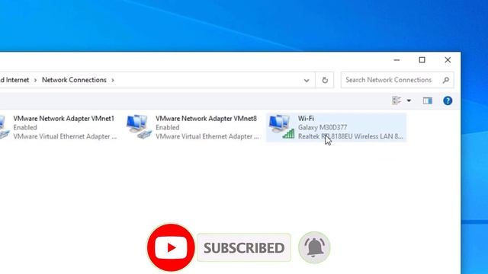The height and width of the screenshot is (274, 488).
Task: Change your view layout icon
Action: click(x=396, y=100)
